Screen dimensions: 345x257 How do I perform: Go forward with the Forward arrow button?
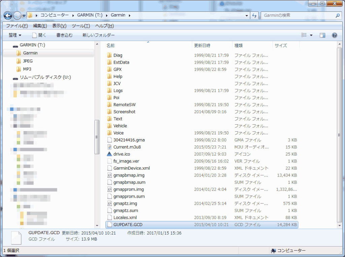18,15
